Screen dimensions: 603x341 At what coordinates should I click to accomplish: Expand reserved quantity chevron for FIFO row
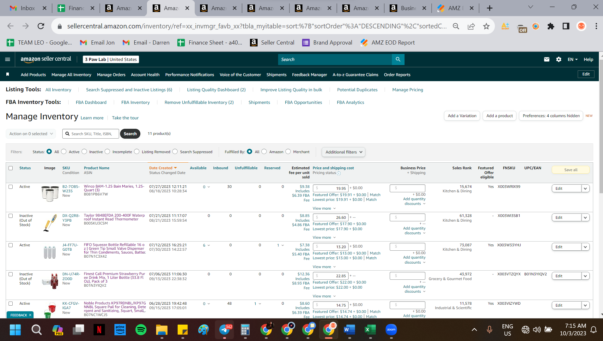pos(283,245)
